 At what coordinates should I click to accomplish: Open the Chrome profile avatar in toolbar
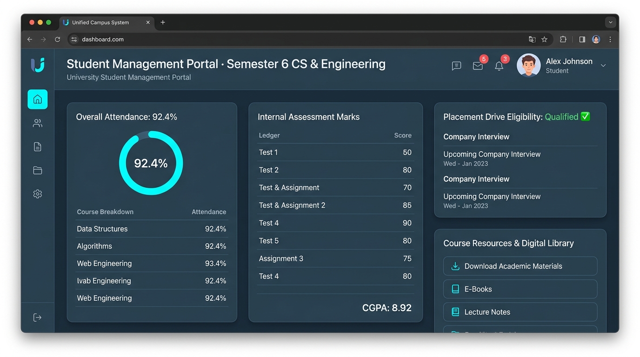(596, 40)
